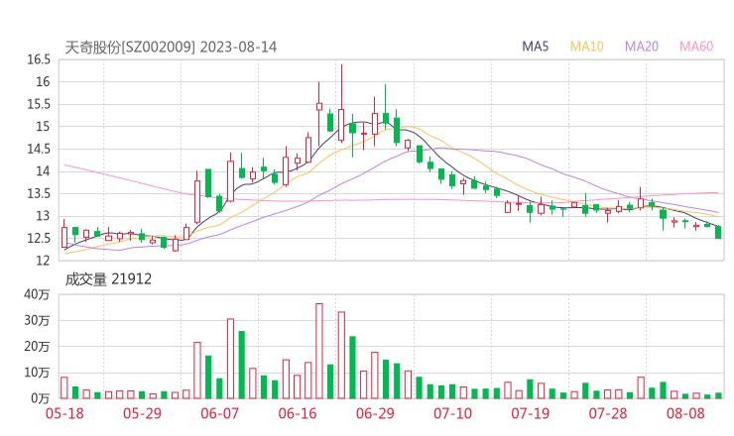This screenshot has height=436, width=734.
Task: Click the 08-08 date axis label
Action: click(685, 413)
